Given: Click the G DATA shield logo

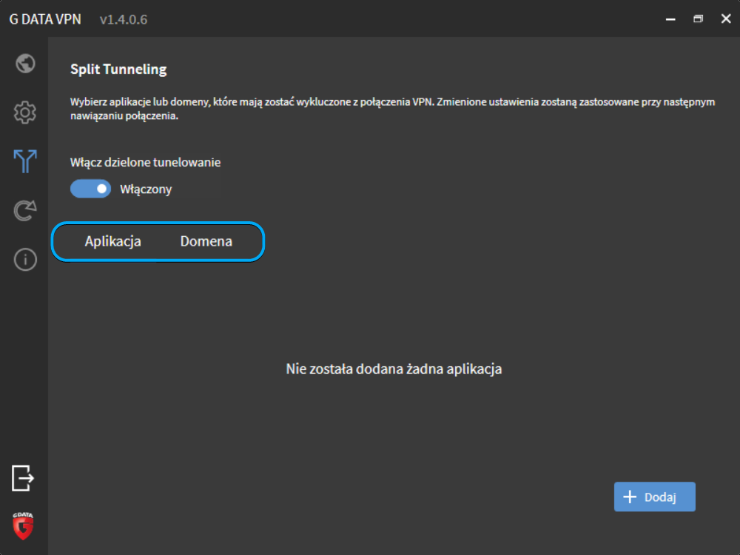Looking at the screenshot, I should point(23,525).
